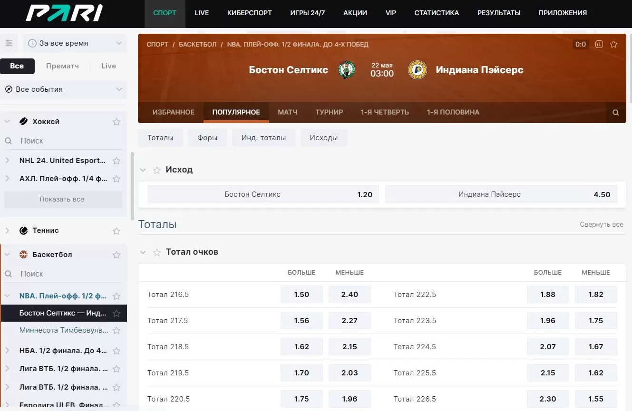Add match to favorites with header star

613,44
